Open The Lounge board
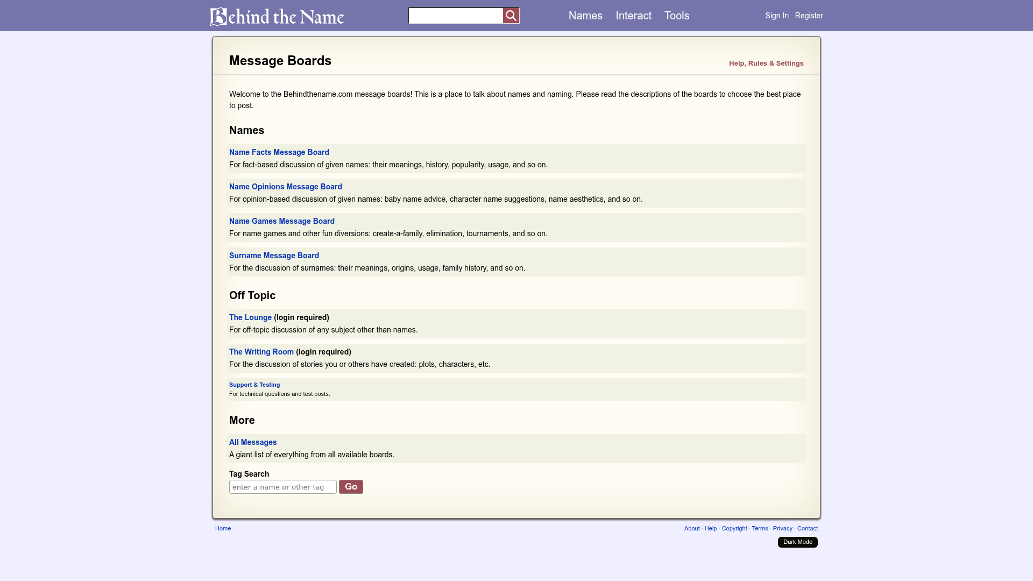 pos(250,317)
